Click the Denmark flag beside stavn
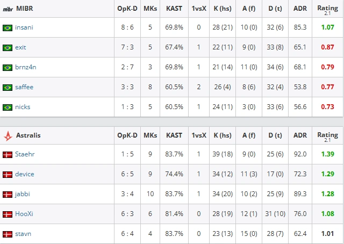 (x=8, y=234)
